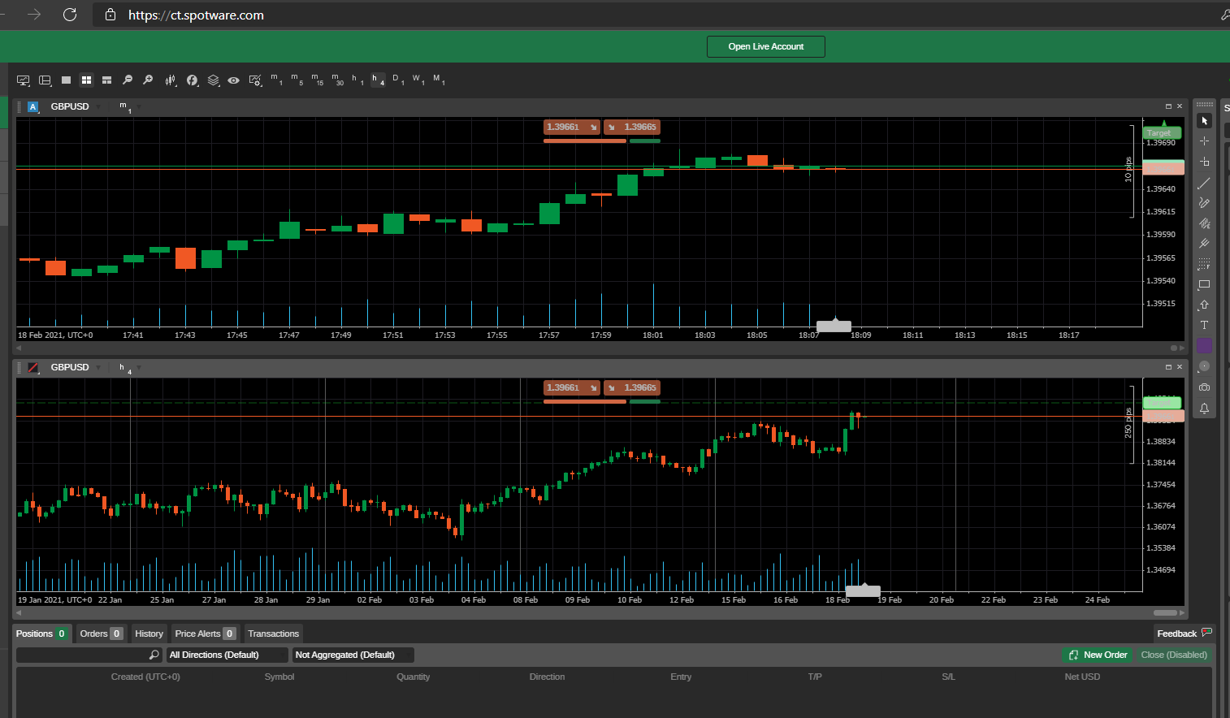Screen dimensions: 1230x718
Task: Open the candlestick chart type menu
Action: pyautogui.click(x=171, y=80)
